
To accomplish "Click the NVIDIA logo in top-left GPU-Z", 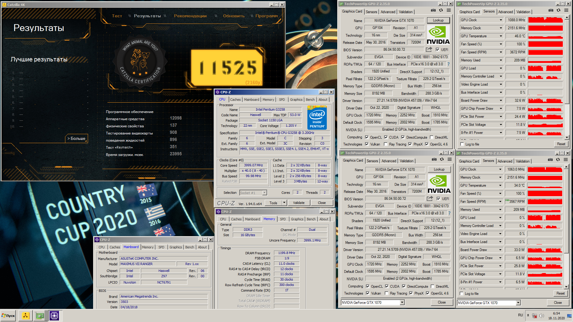I will [438, 35].
